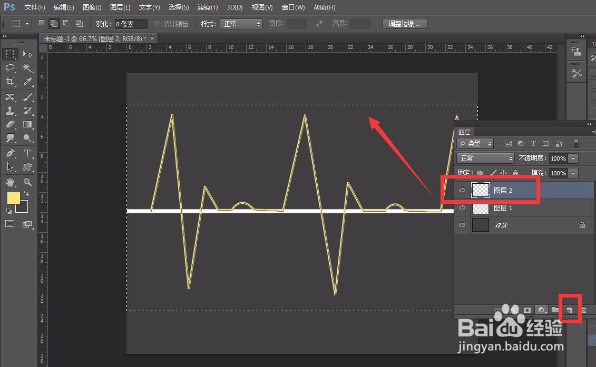Delete layer with trash icon
This screenshot has width=596, height=367.
tap(584, 310)
